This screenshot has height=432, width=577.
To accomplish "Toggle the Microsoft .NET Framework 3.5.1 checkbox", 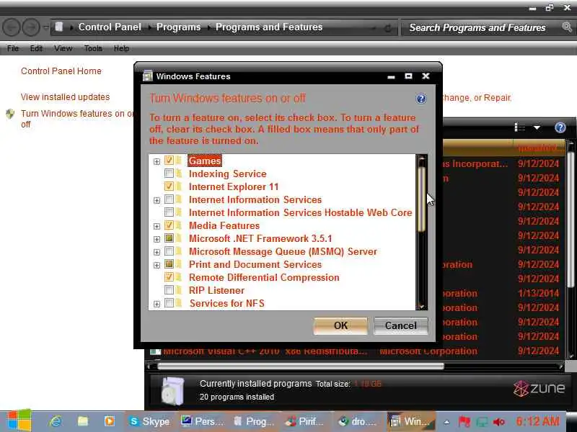I will click(x=169, y=238).
